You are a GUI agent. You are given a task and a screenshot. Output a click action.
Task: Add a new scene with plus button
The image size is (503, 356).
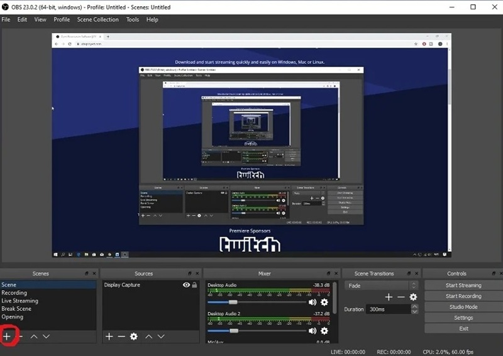point(7,337)
